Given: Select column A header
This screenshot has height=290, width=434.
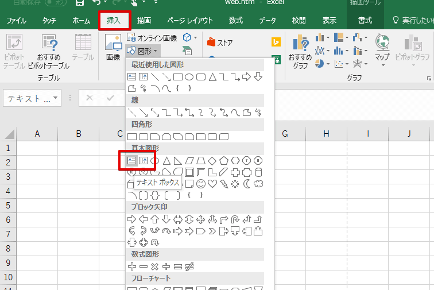Looking at the screenshot, I should pyautogui.click(x=37, y=134).
